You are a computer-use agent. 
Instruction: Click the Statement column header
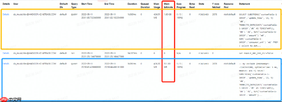[244, 4]
